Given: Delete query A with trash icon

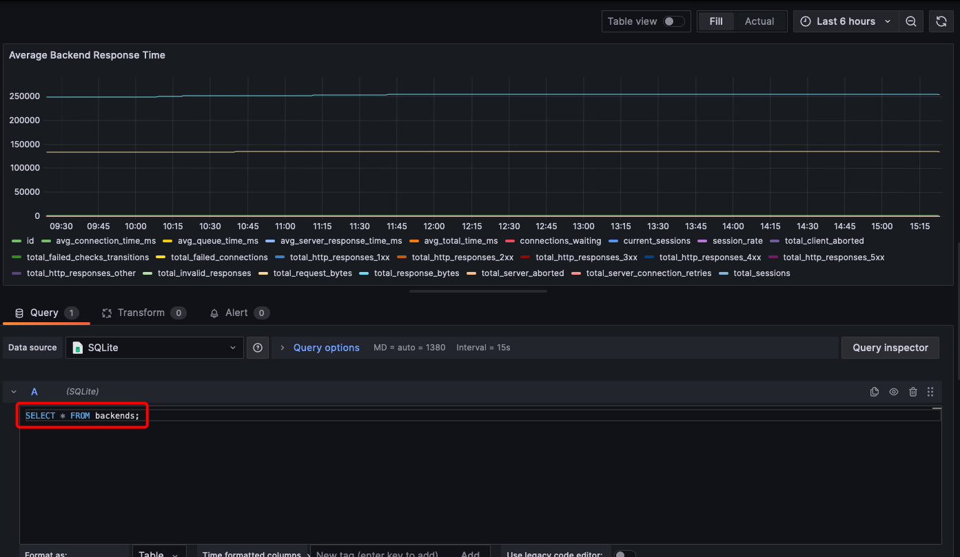Looking at the screenshot, I should pyautogui.click(x=913, y=392).
